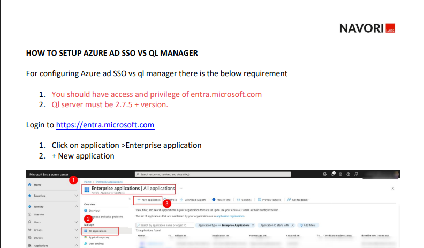Click the settings gear in top bar
This screenshot has height=248, width=424.
click(x=341, y=175)
